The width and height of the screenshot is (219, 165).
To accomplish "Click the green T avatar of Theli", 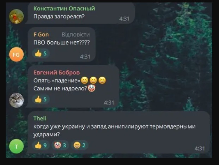I will point(16,146).
